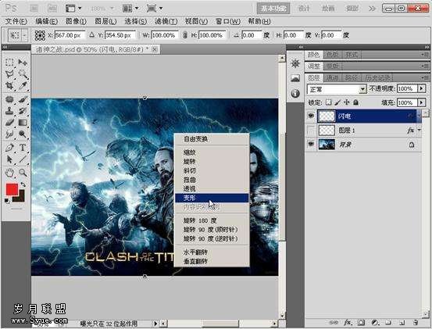Select the Rectangular Marquee tool

[9, 63]
